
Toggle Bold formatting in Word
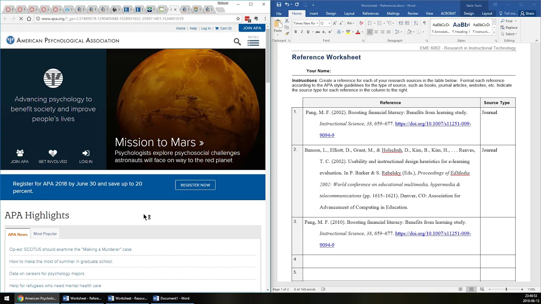pyautogui.click(x=295, y=32)
